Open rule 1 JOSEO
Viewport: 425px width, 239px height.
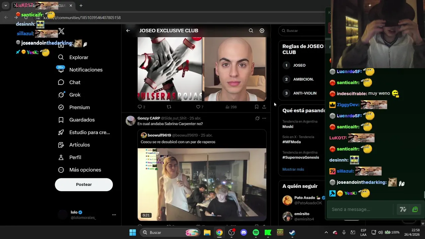point(299,65)
